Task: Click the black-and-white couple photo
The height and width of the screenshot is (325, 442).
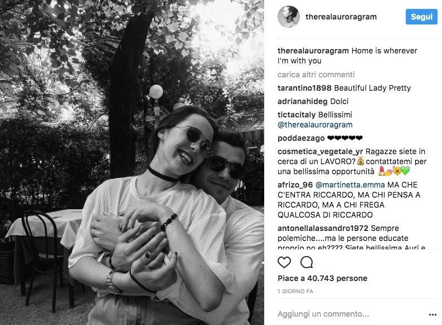Action: (x=132, y=162)
